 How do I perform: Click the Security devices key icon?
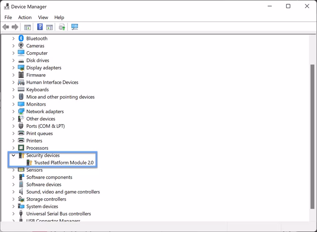21,155
